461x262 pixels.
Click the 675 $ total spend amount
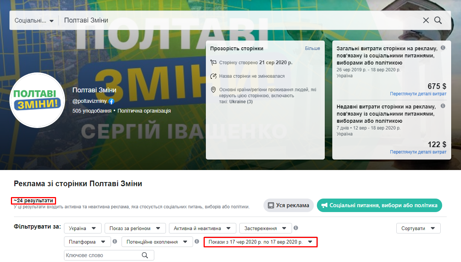tap(437, 86)
